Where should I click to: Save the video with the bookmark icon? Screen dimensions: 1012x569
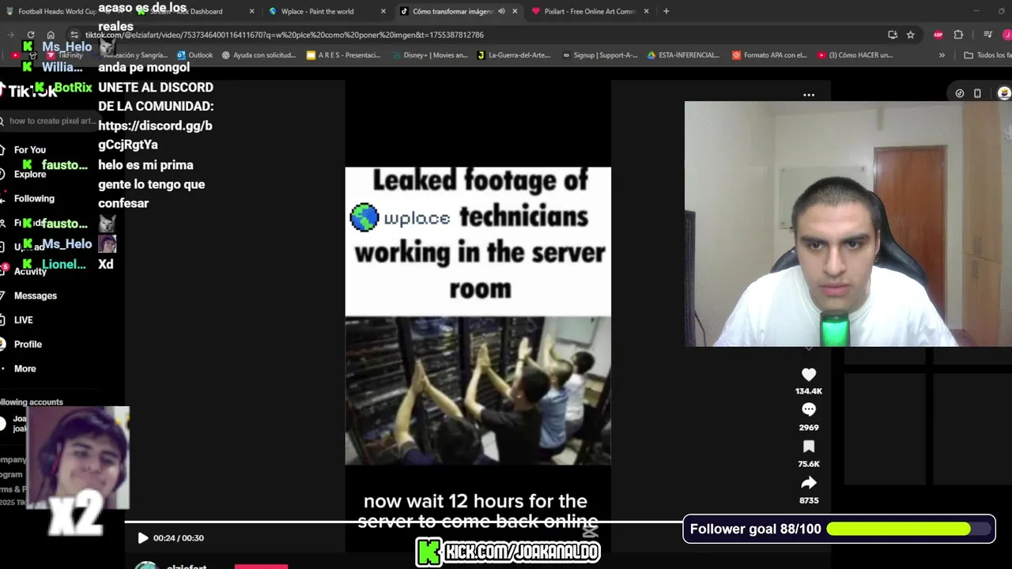808,447
